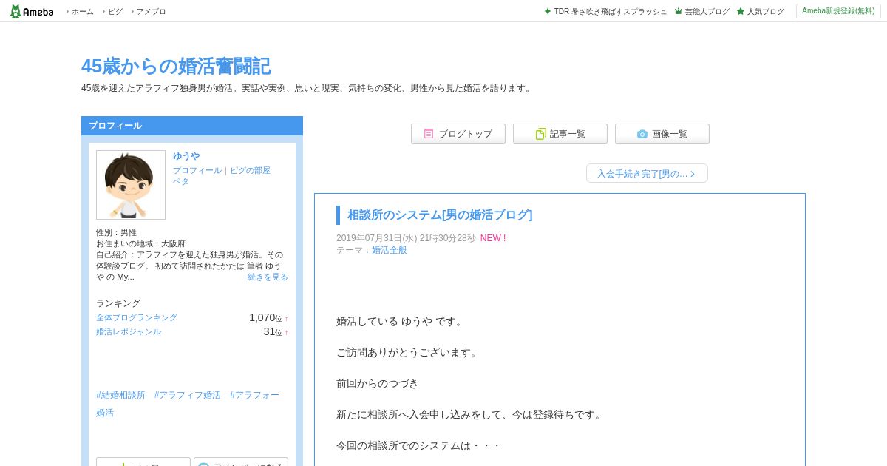The width and height of the screenshot is (887, 466).
Task: Click the sparkle icon beside the TDR link
Action: 548,11
